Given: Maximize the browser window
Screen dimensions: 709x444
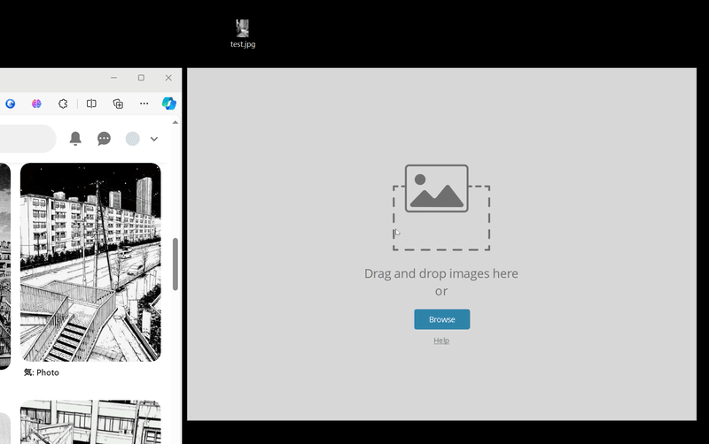Looking at the screenshot, I should click(141, 78).
